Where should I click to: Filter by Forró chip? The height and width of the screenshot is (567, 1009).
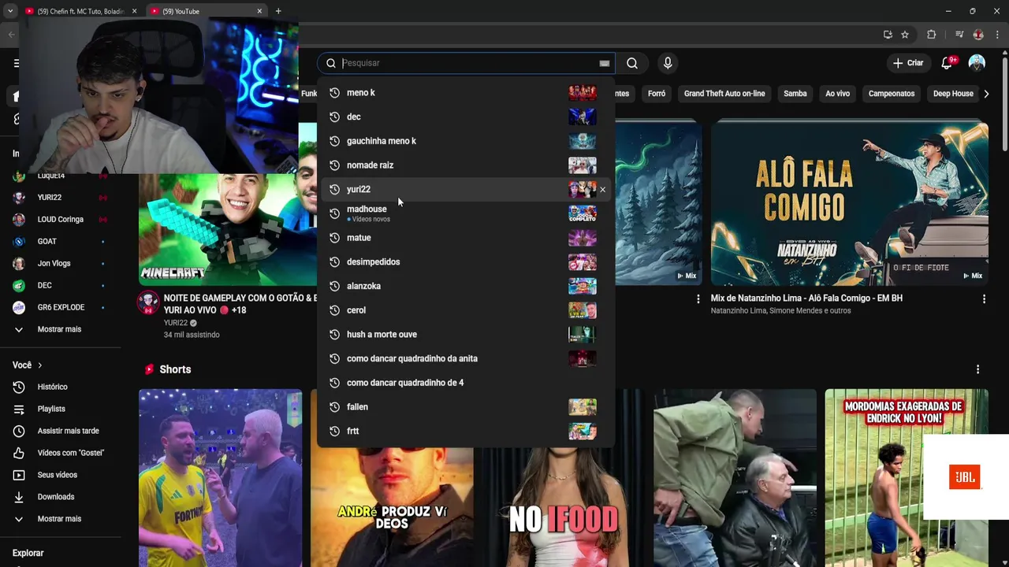(x=657, y=94)
